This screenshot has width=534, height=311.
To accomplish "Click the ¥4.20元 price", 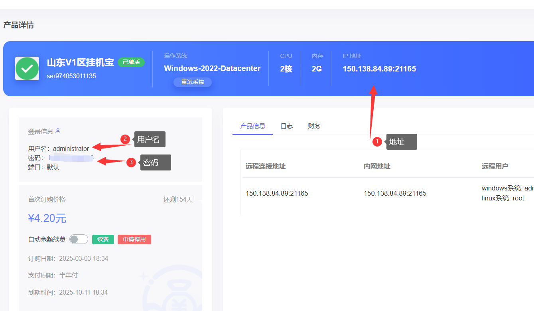I will coord(47,218).
